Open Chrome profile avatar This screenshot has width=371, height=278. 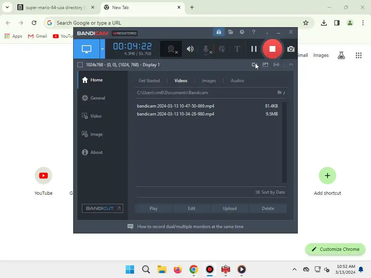350,23
